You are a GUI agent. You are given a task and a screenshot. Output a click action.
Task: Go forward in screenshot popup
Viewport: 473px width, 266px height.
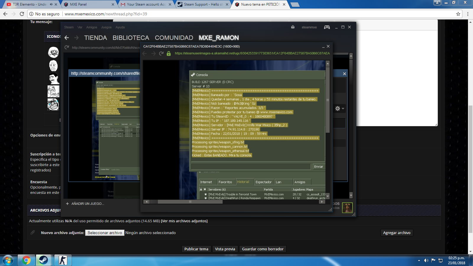[153, 53]
